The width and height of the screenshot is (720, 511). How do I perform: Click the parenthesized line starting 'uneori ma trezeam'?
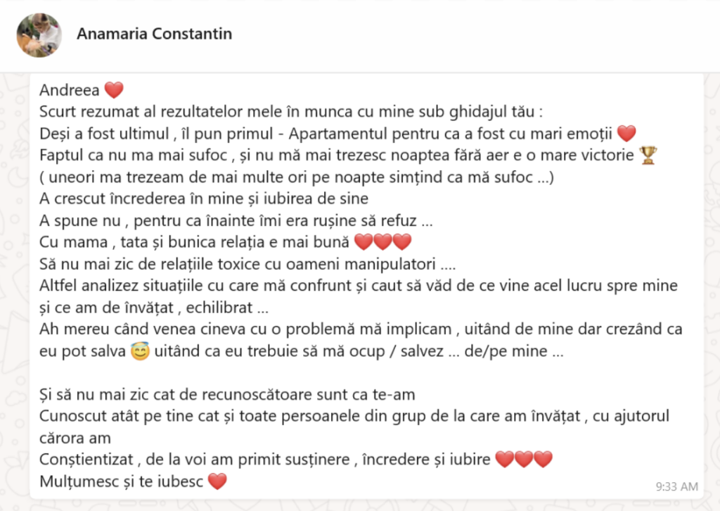[297, 177]
